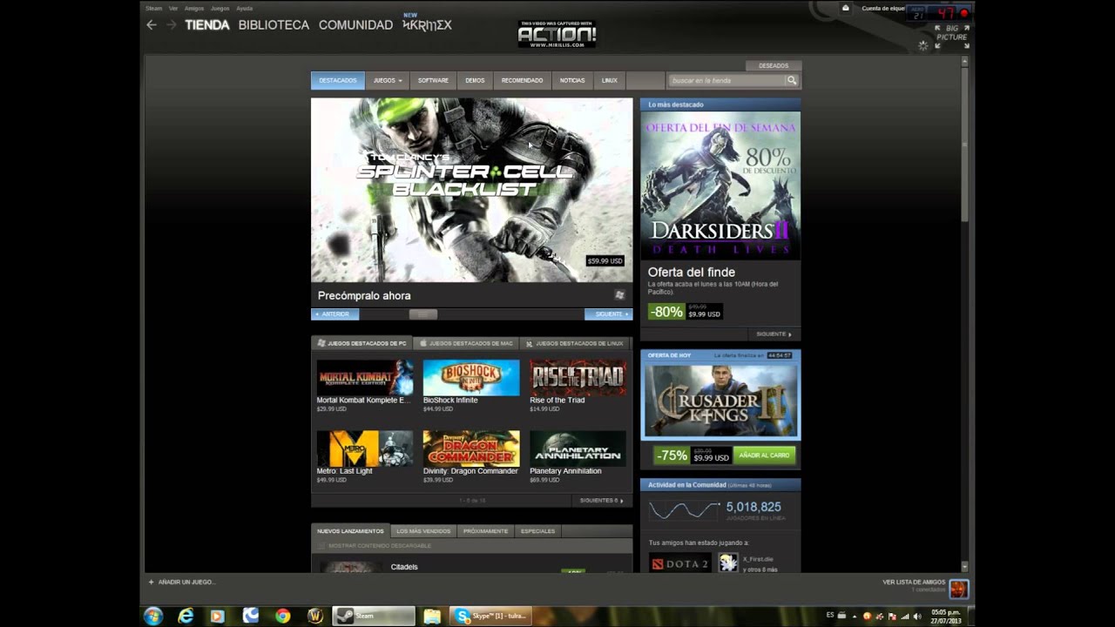Open the Divinity: Dragon Commander thumbnail
This screenshot has height=627, width=1115.
click(471, 448)
